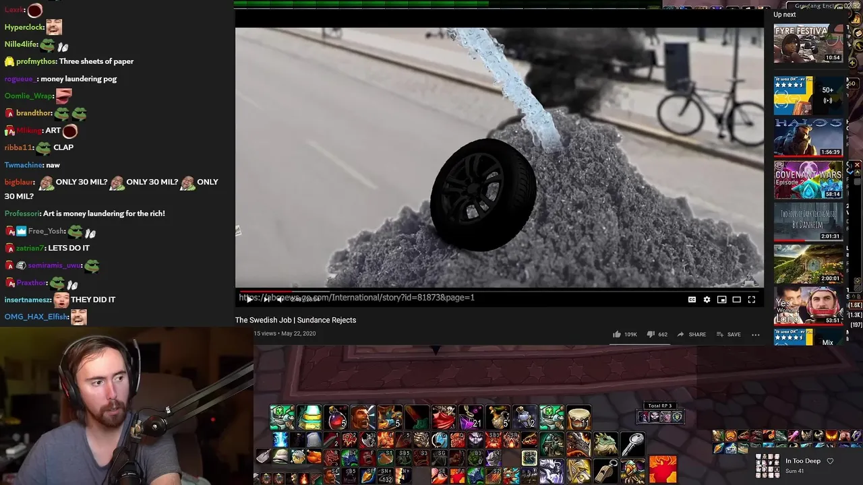863x485 pixels.
Task: Open chat user Twmachine profile
Action: 24,165
